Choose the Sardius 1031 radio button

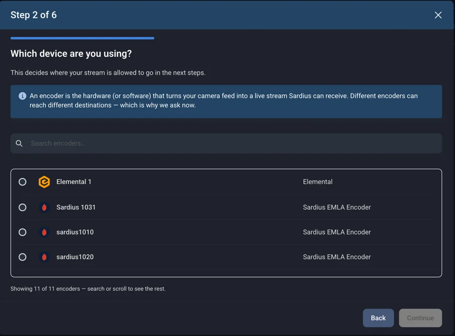coord(22,207)
